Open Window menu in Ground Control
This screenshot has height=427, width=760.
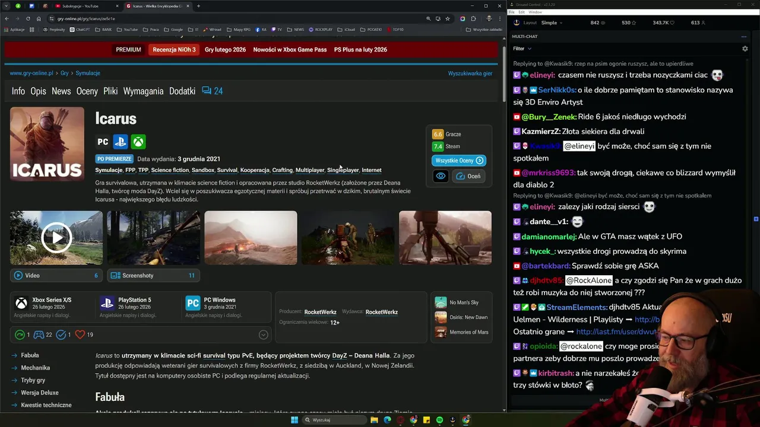click(x=535, y=12)
